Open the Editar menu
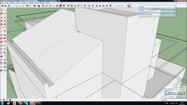 point(7,3)
